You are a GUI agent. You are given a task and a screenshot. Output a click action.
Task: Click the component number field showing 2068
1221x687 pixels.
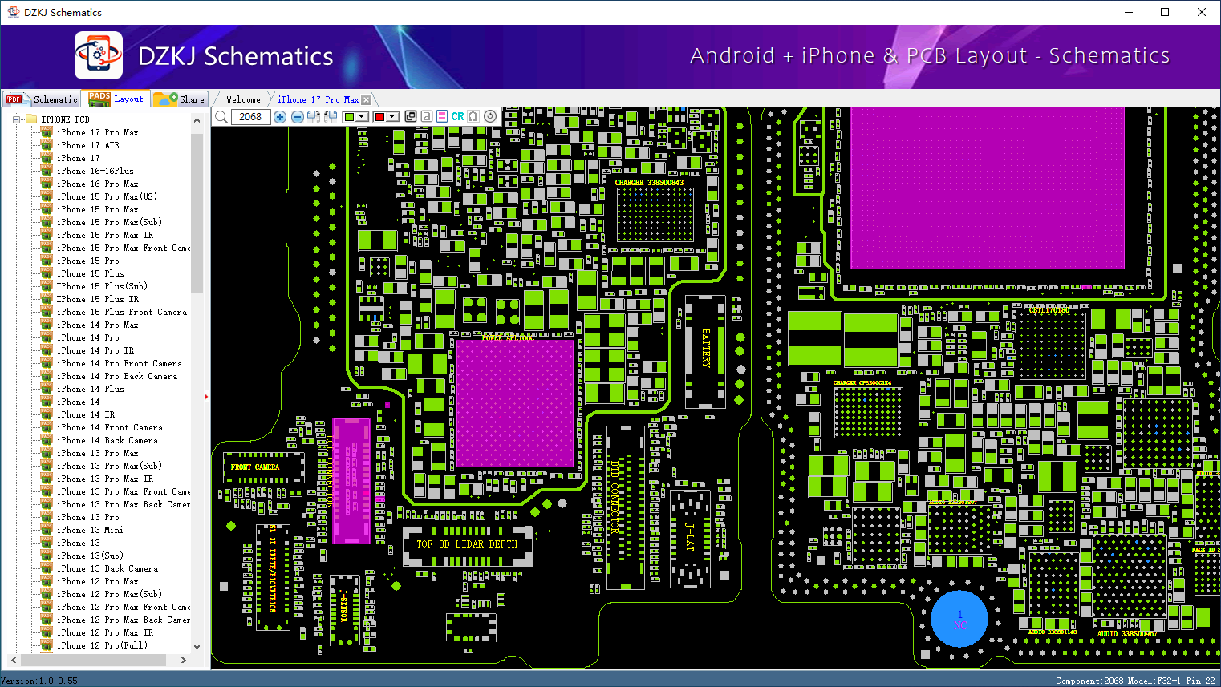(250, 117)
